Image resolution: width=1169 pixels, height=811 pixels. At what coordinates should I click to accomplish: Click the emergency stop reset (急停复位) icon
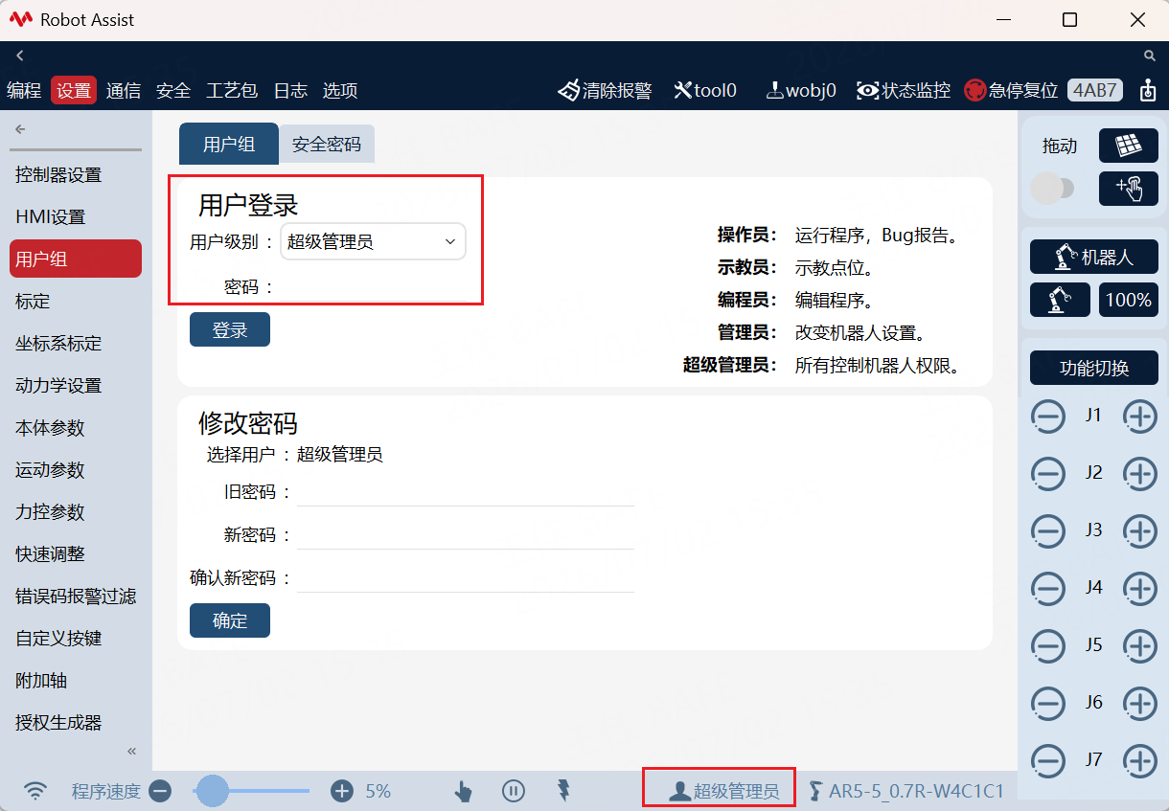pos(974,90)
